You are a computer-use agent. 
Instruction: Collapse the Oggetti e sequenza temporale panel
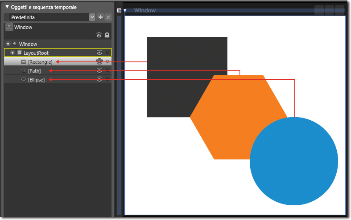point(7,7)
